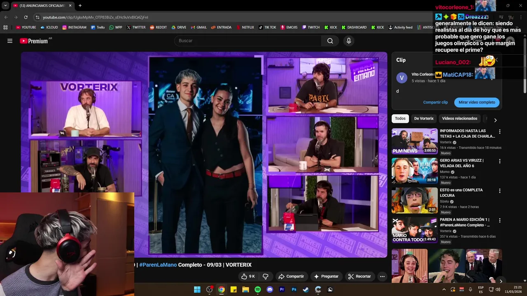Click the main video player

pyautogui.click(x=204, y=155)
